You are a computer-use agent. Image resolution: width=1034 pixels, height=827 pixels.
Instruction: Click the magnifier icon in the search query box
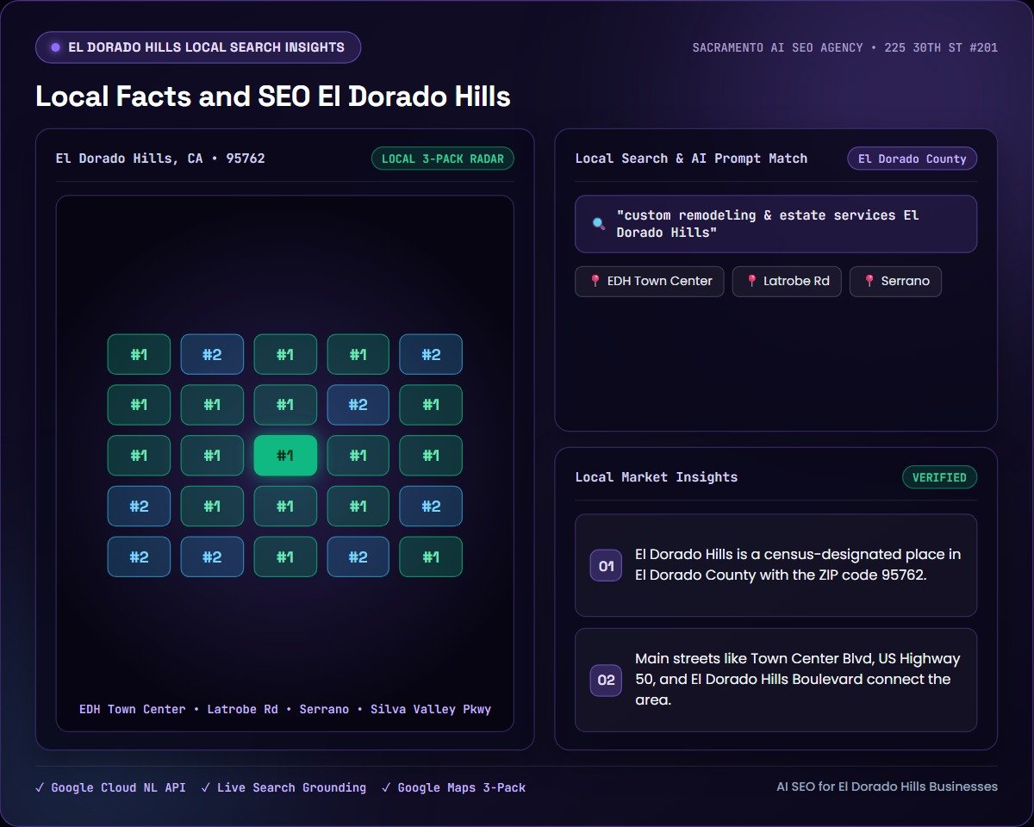(598, 224)
